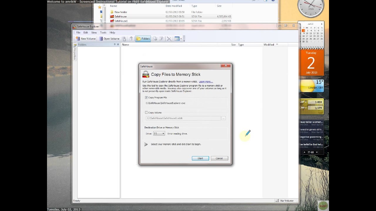Open the File menu in SafeHouse Explorer
Screen dimensions: 376x211
[78, 33]
